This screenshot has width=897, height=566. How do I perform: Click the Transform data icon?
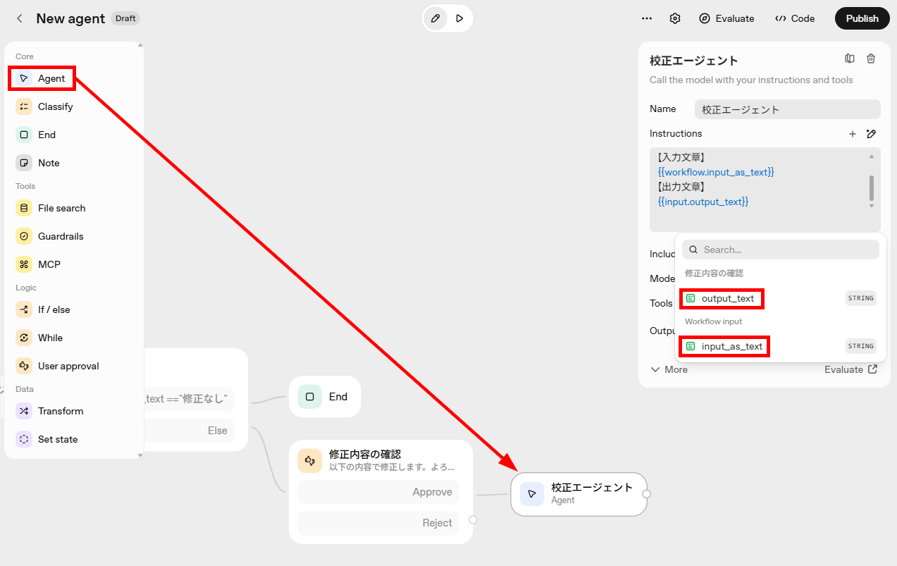(x=24, y=411)
